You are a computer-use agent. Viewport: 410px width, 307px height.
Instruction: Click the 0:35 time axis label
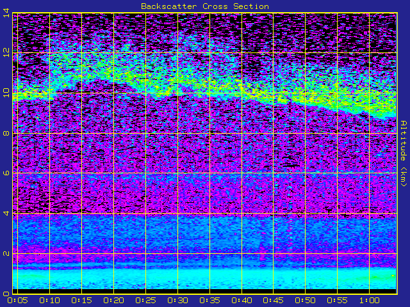[209, 301]
